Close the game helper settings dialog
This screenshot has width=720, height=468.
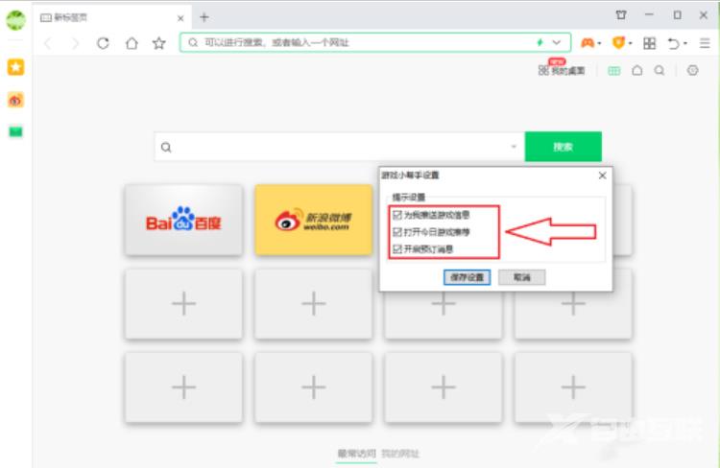pyautogui.click(x=603, y=175)
